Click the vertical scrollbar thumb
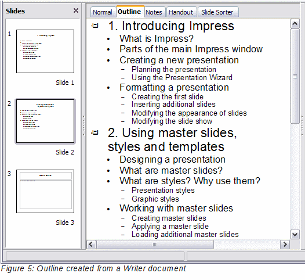 295,76
